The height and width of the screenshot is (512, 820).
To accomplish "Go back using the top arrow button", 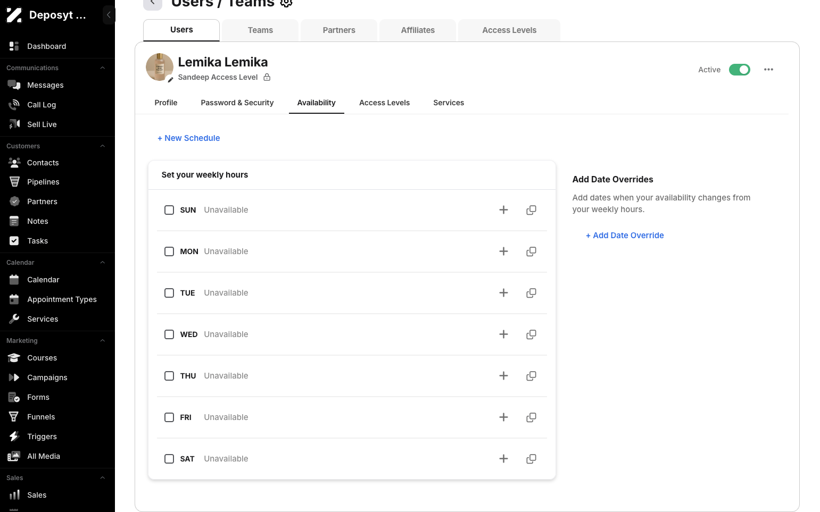I will click(x=153, y=3).
